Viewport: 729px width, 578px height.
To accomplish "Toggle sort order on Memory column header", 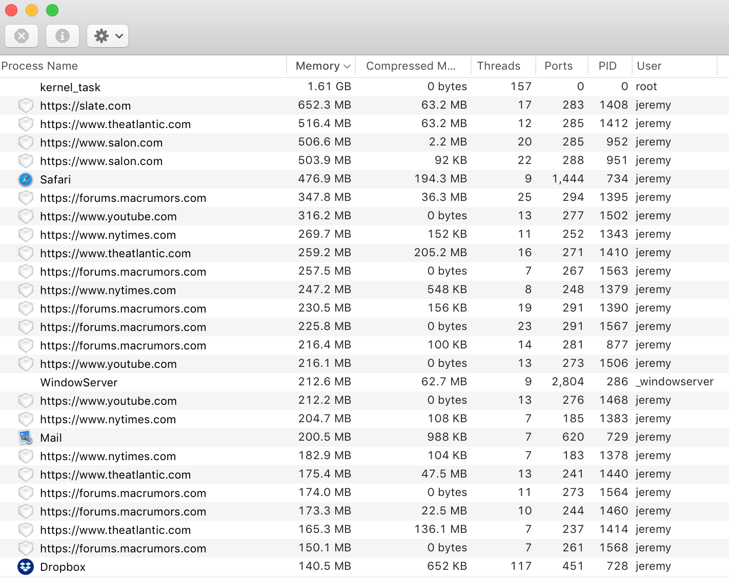I will pos(321,66).
